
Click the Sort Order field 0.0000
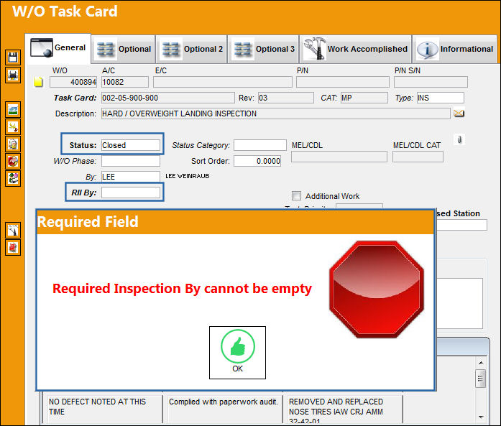pos(257,161)
